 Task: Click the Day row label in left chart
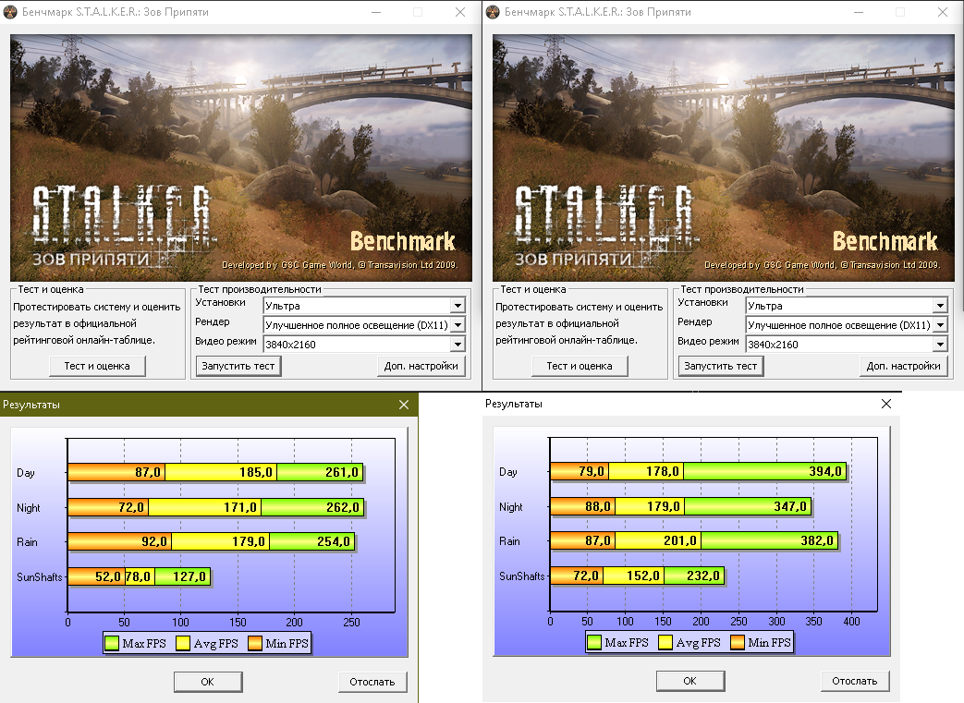[x=26, y=473]
